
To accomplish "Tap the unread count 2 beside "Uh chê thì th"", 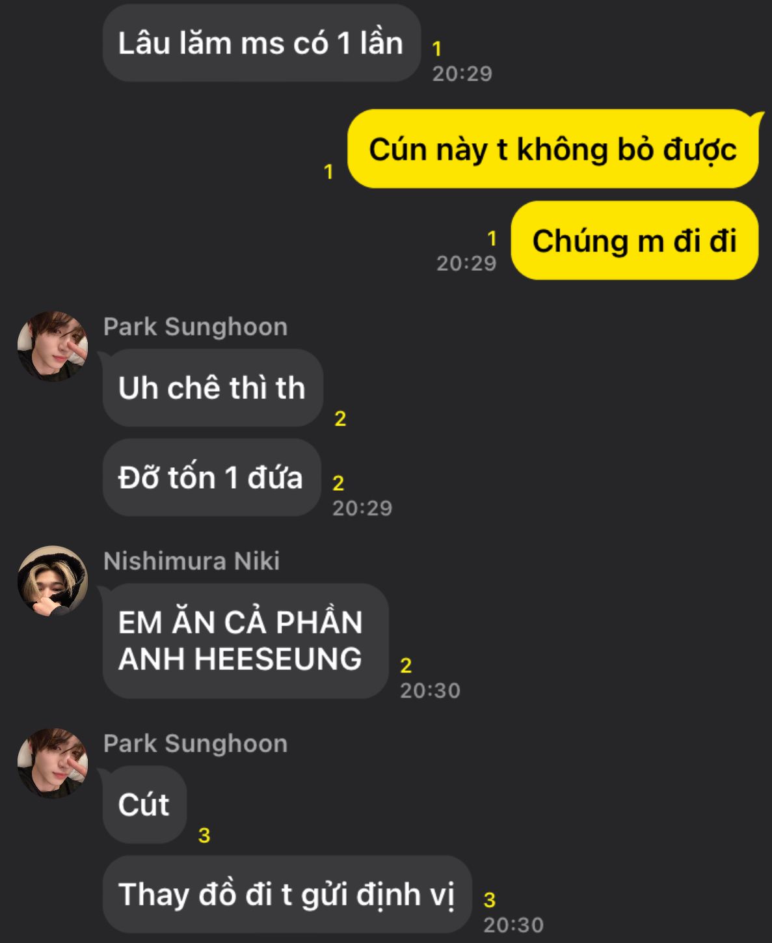I will (340, 418).
